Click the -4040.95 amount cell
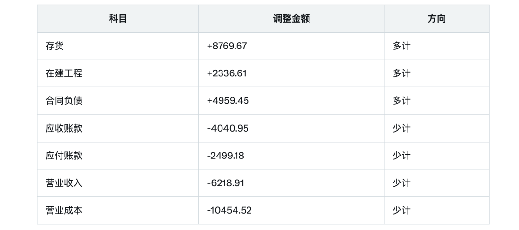The width and height of the screenshot is (519, 230). click(x=228, y=128)
